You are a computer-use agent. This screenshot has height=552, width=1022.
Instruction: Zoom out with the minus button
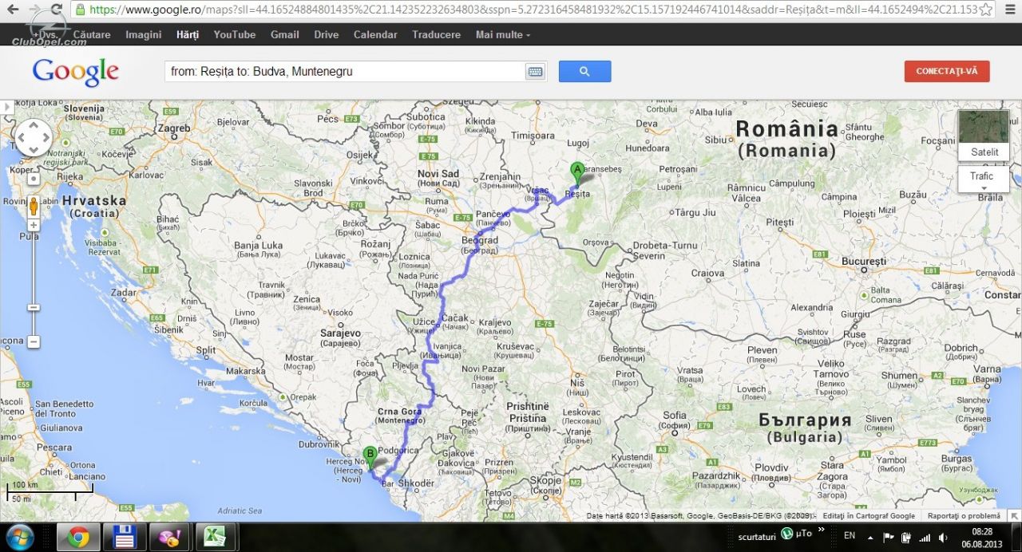(x=34, y=341)
